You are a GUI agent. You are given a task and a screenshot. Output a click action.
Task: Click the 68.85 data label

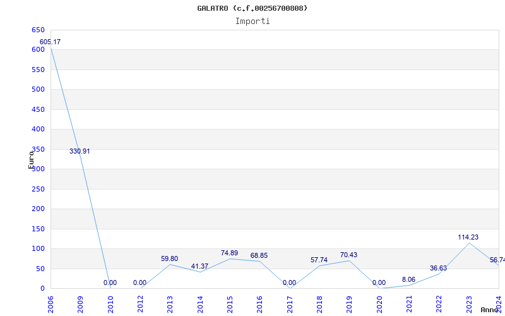point(259,256)
